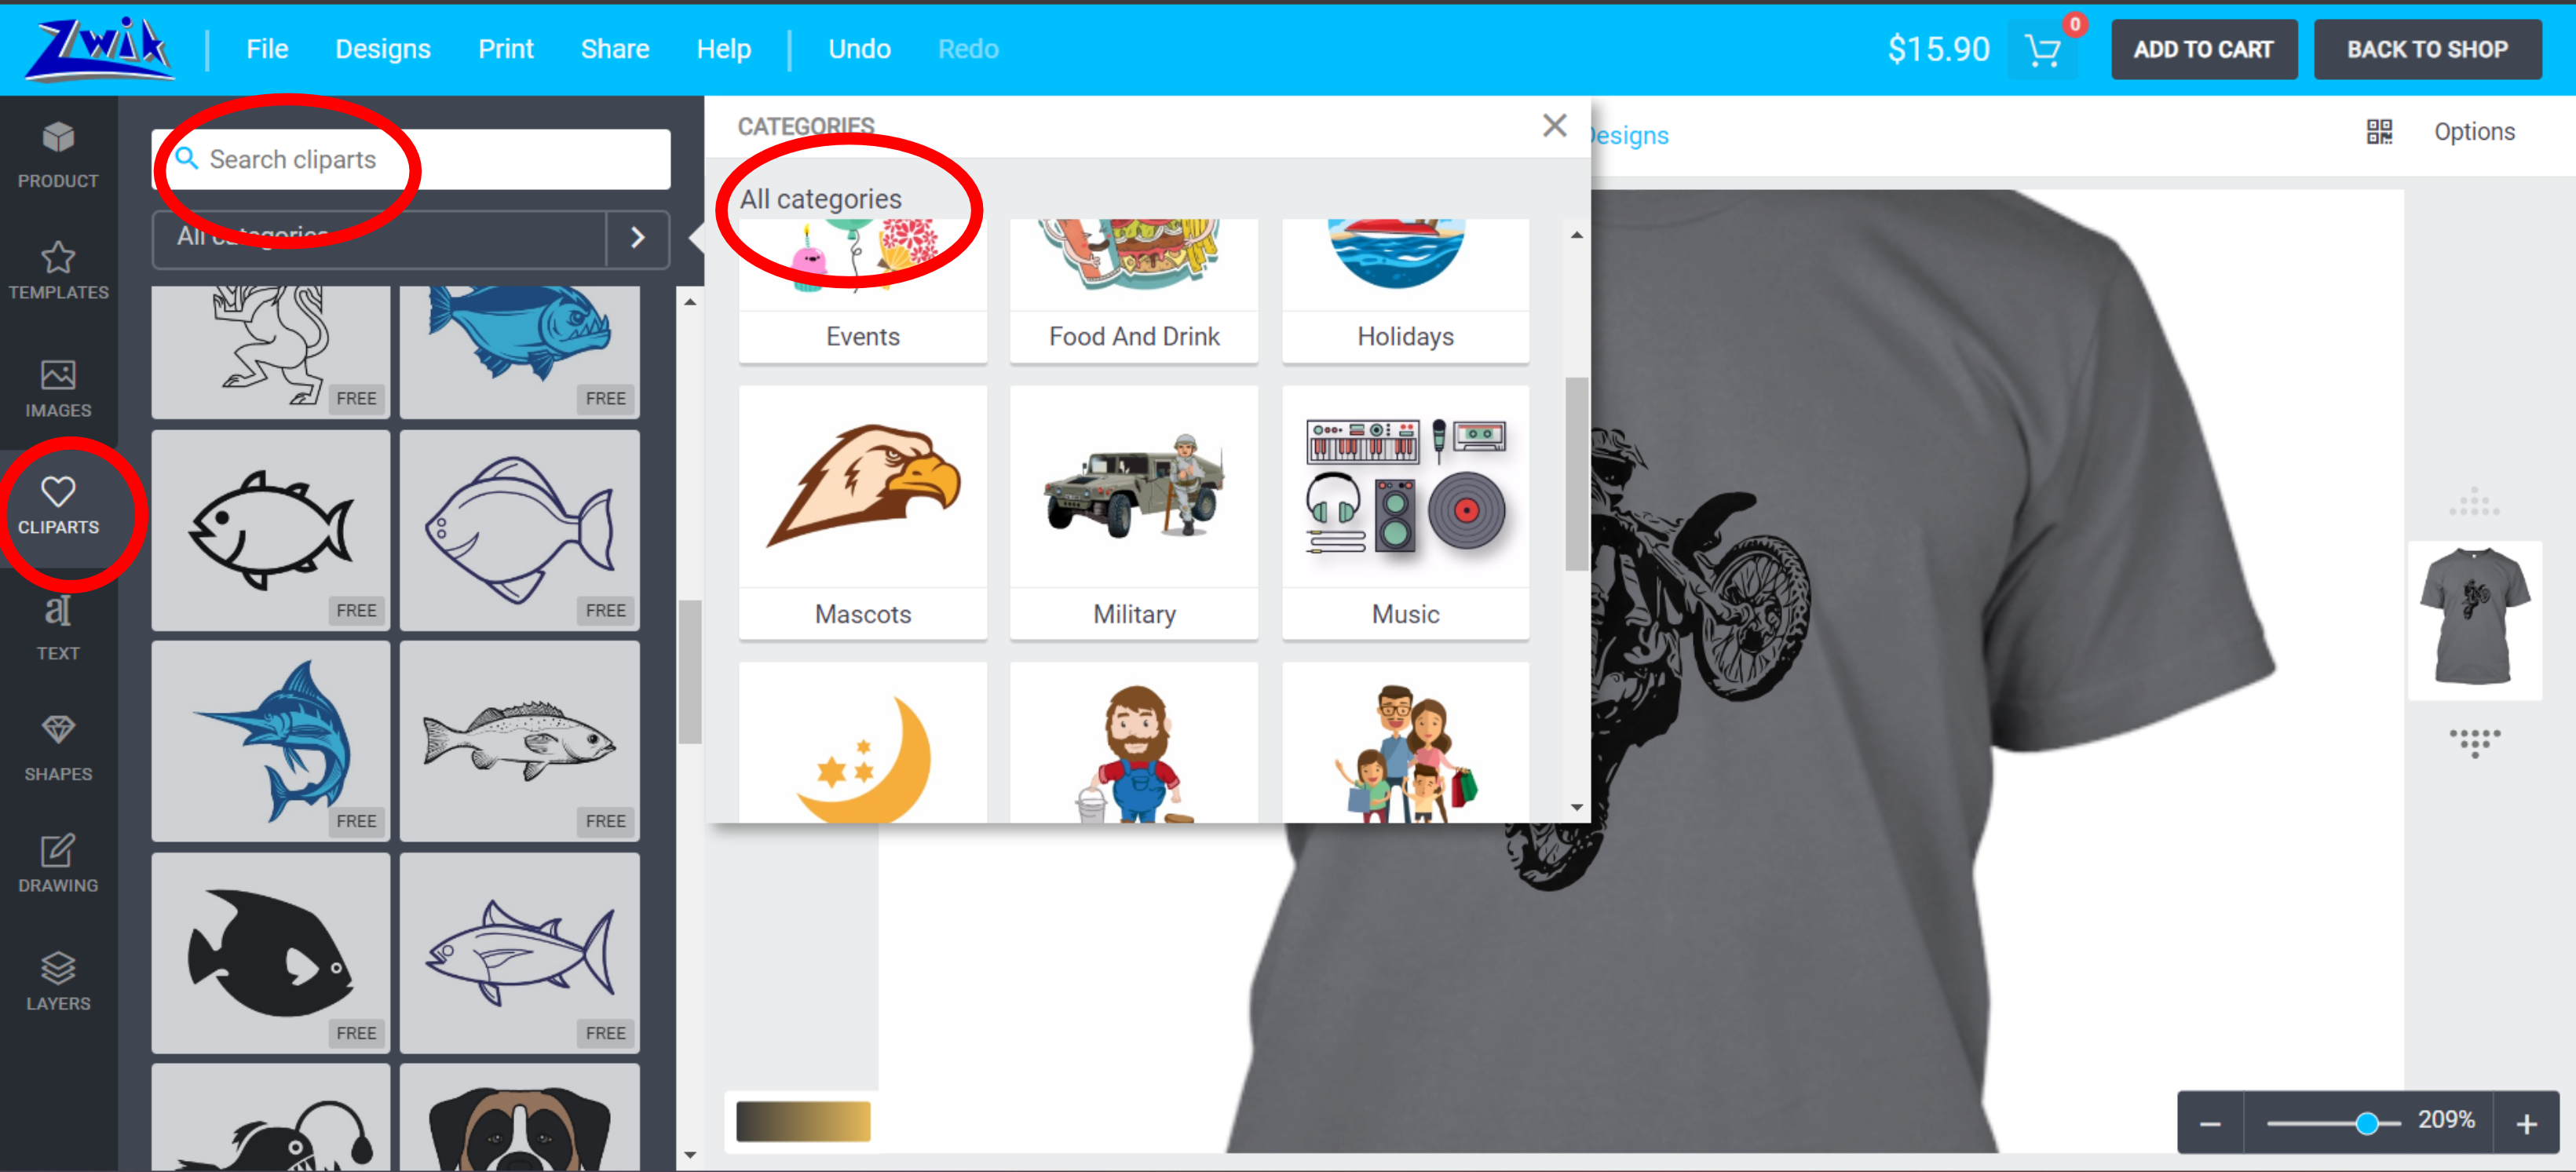Add the dog face clipart
The width and height of the screenshot is (2576, 1172).
click(519, 1118)
